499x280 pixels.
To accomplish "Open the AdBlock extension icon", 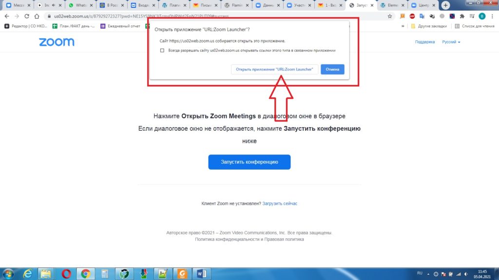I will coord(412,16).
